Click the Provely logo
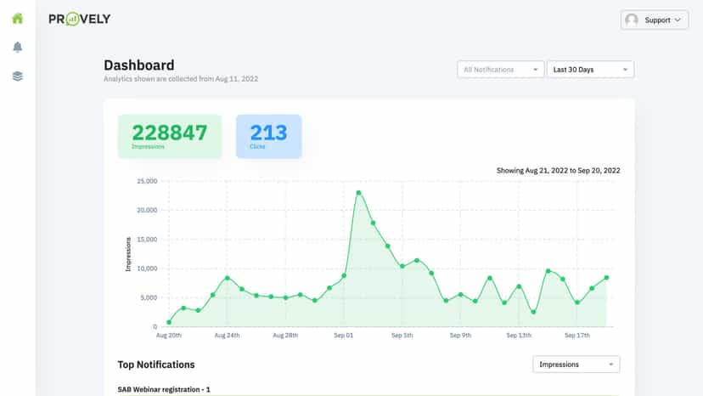Image resolution: width=703 pixels, height=396 pixels. click(x=80, y=19)
